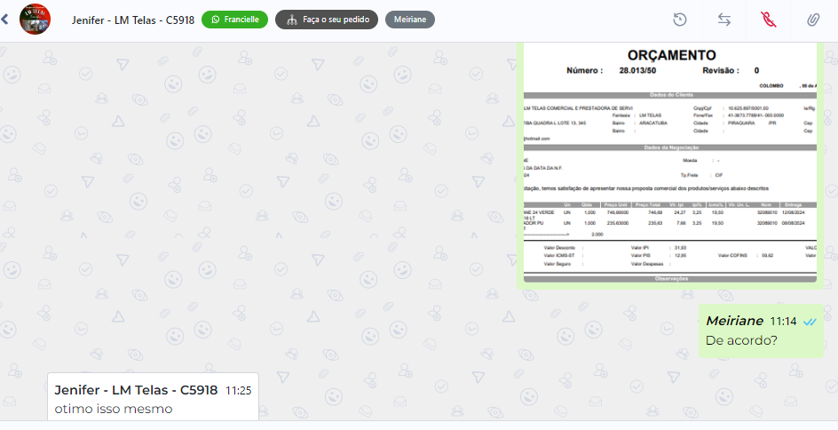Image resolution: width=838 pixels, height=430 pixels.
Task: Open the Orçamento document image
Action: 668,164
